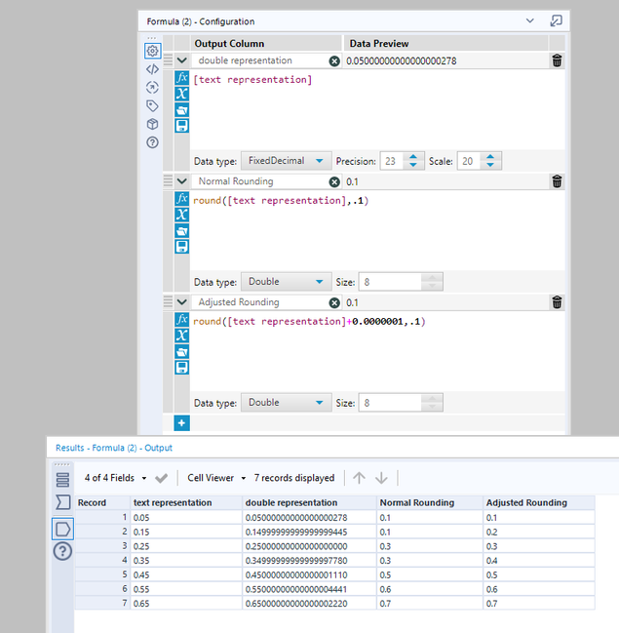This screenshot has height=633, width=619.
Task: Delete the Normal Rounding expression
Action: [x=557, y=181]
